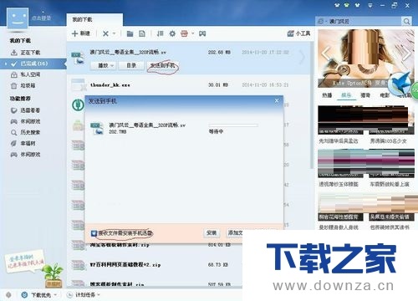Screen dimensions: 418x301
Task: Click the transfer progress bar in the dialog
Action: (233, 125)
